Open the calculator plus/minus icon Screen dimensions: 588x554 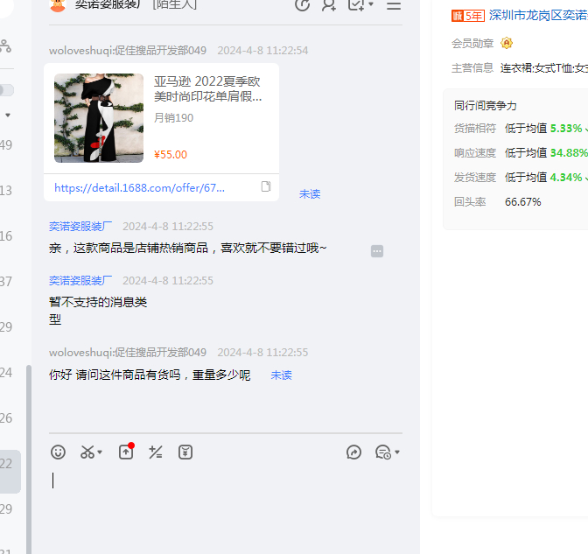click(x=155, y=452)
